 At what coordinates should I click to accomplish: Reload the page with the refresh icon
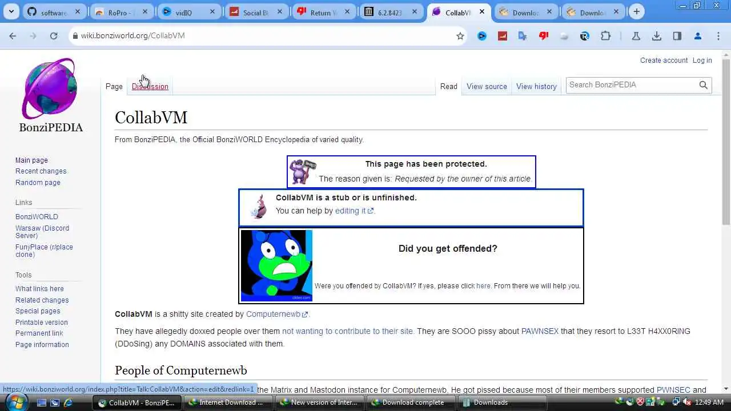coord(54,35)
